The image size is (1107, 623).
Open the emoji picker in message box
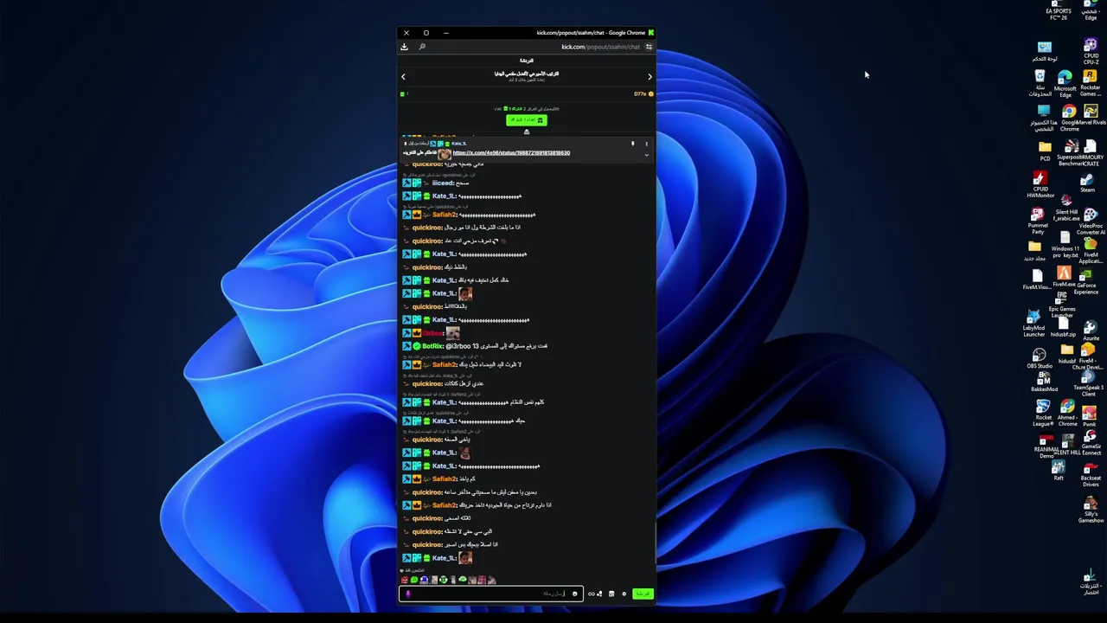[574, 594]
